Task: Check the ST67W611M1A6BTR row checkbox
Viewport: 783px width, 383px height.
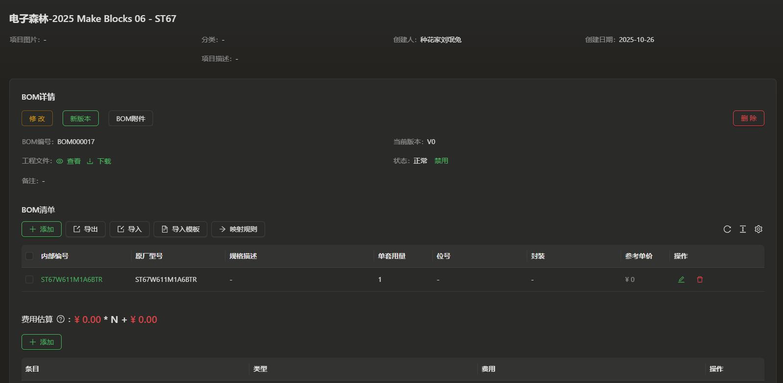Action: 29,279
